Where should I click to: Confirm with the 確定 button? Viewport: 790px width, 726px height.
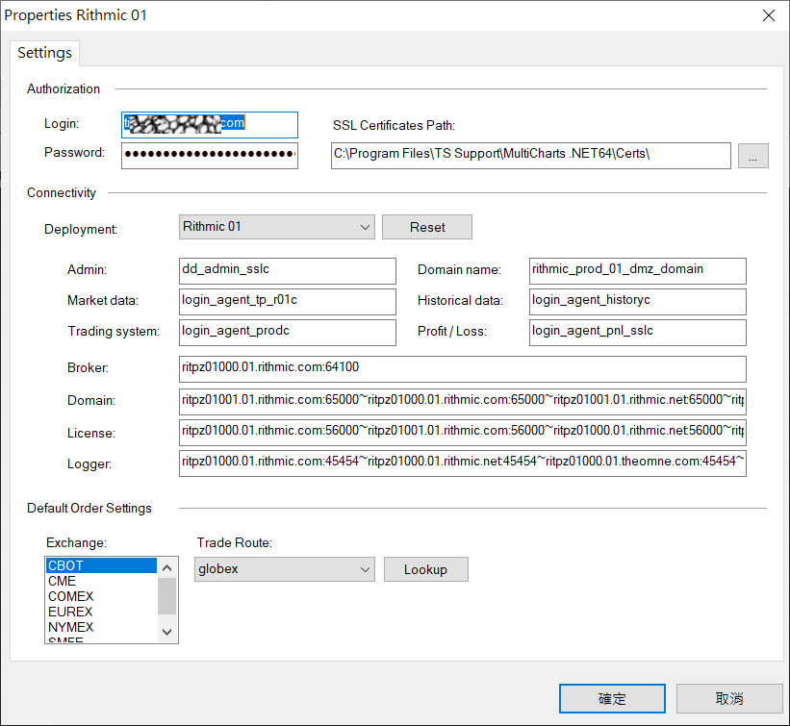[x=612, y=698]
